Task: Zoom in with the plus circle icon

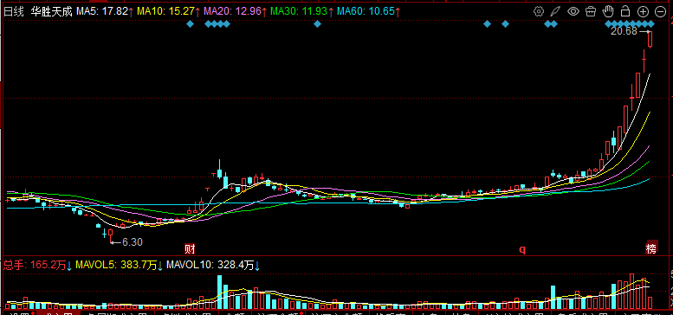Action: (x=643, y=11)
